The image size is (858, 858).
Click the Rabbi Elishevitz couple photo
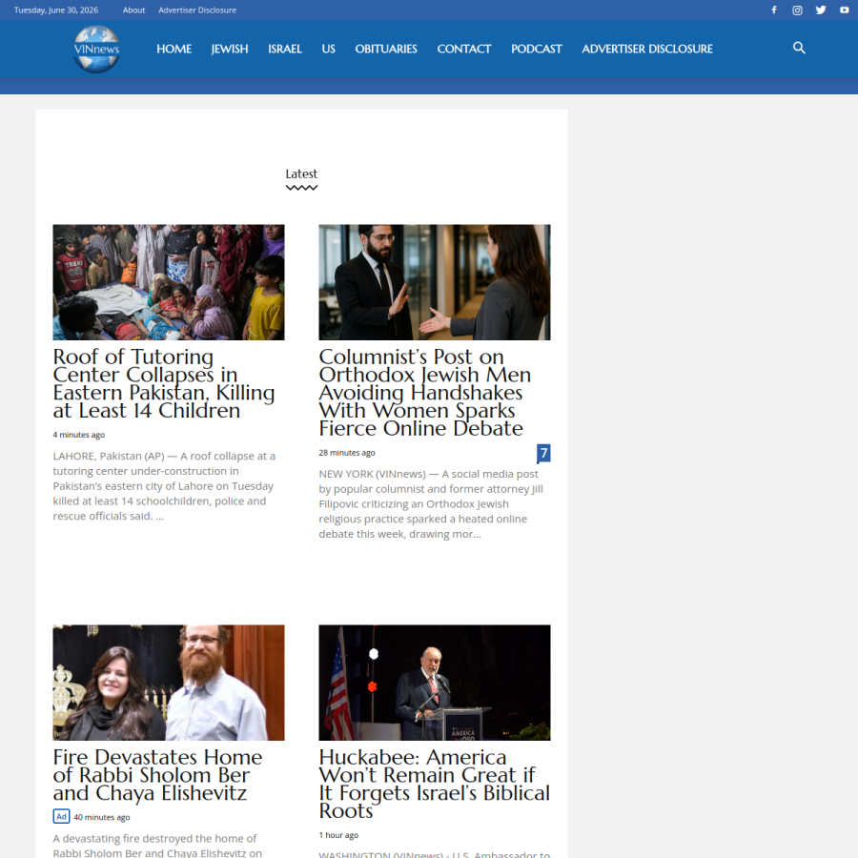tap(169, 683)
